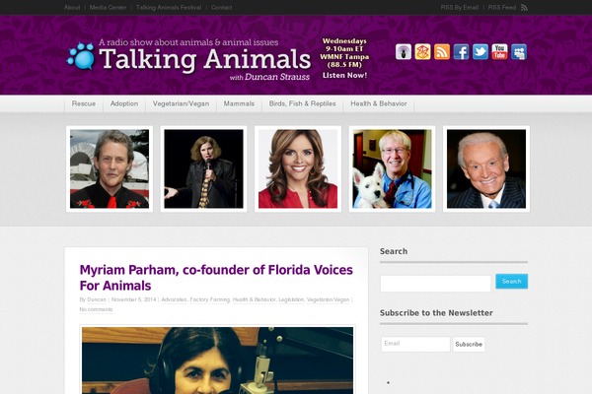The width and height of the screenshot is (592, 394).
Task: Click the No comments link
Action: (x=96, y=309)
